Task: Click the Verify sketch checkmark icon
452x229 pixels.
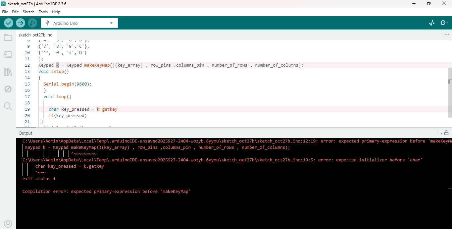Action: (x=8, y=23)
